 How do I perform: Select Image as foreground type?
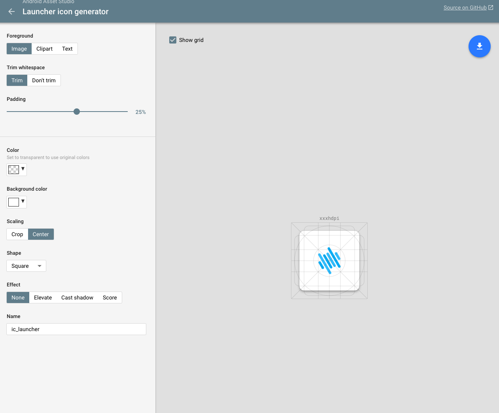click(19, 49)
